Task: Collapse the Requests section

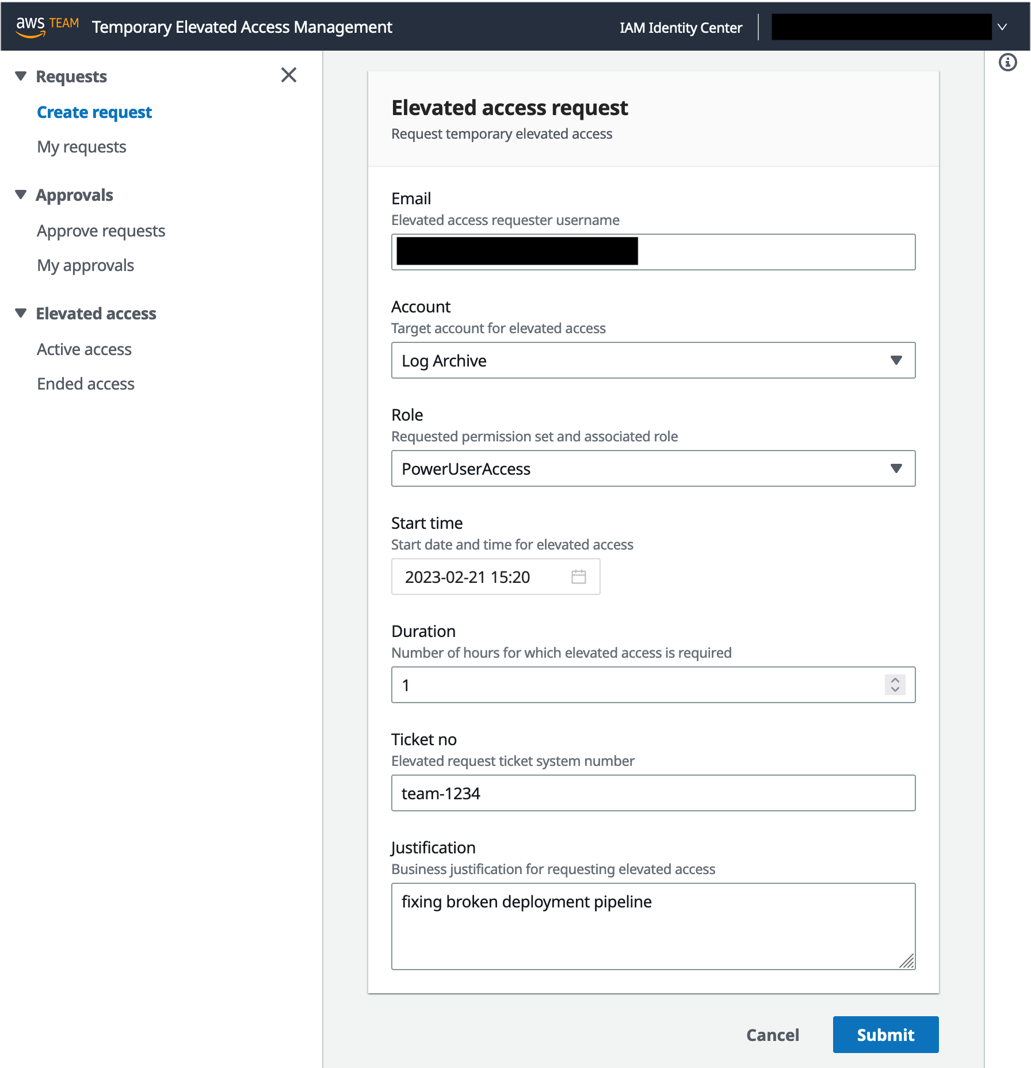Action: coord(21,75)
